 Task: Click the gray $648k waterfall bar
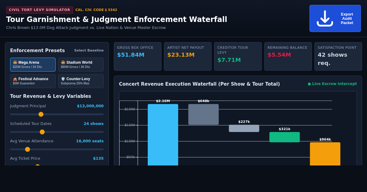coord(203,114)
